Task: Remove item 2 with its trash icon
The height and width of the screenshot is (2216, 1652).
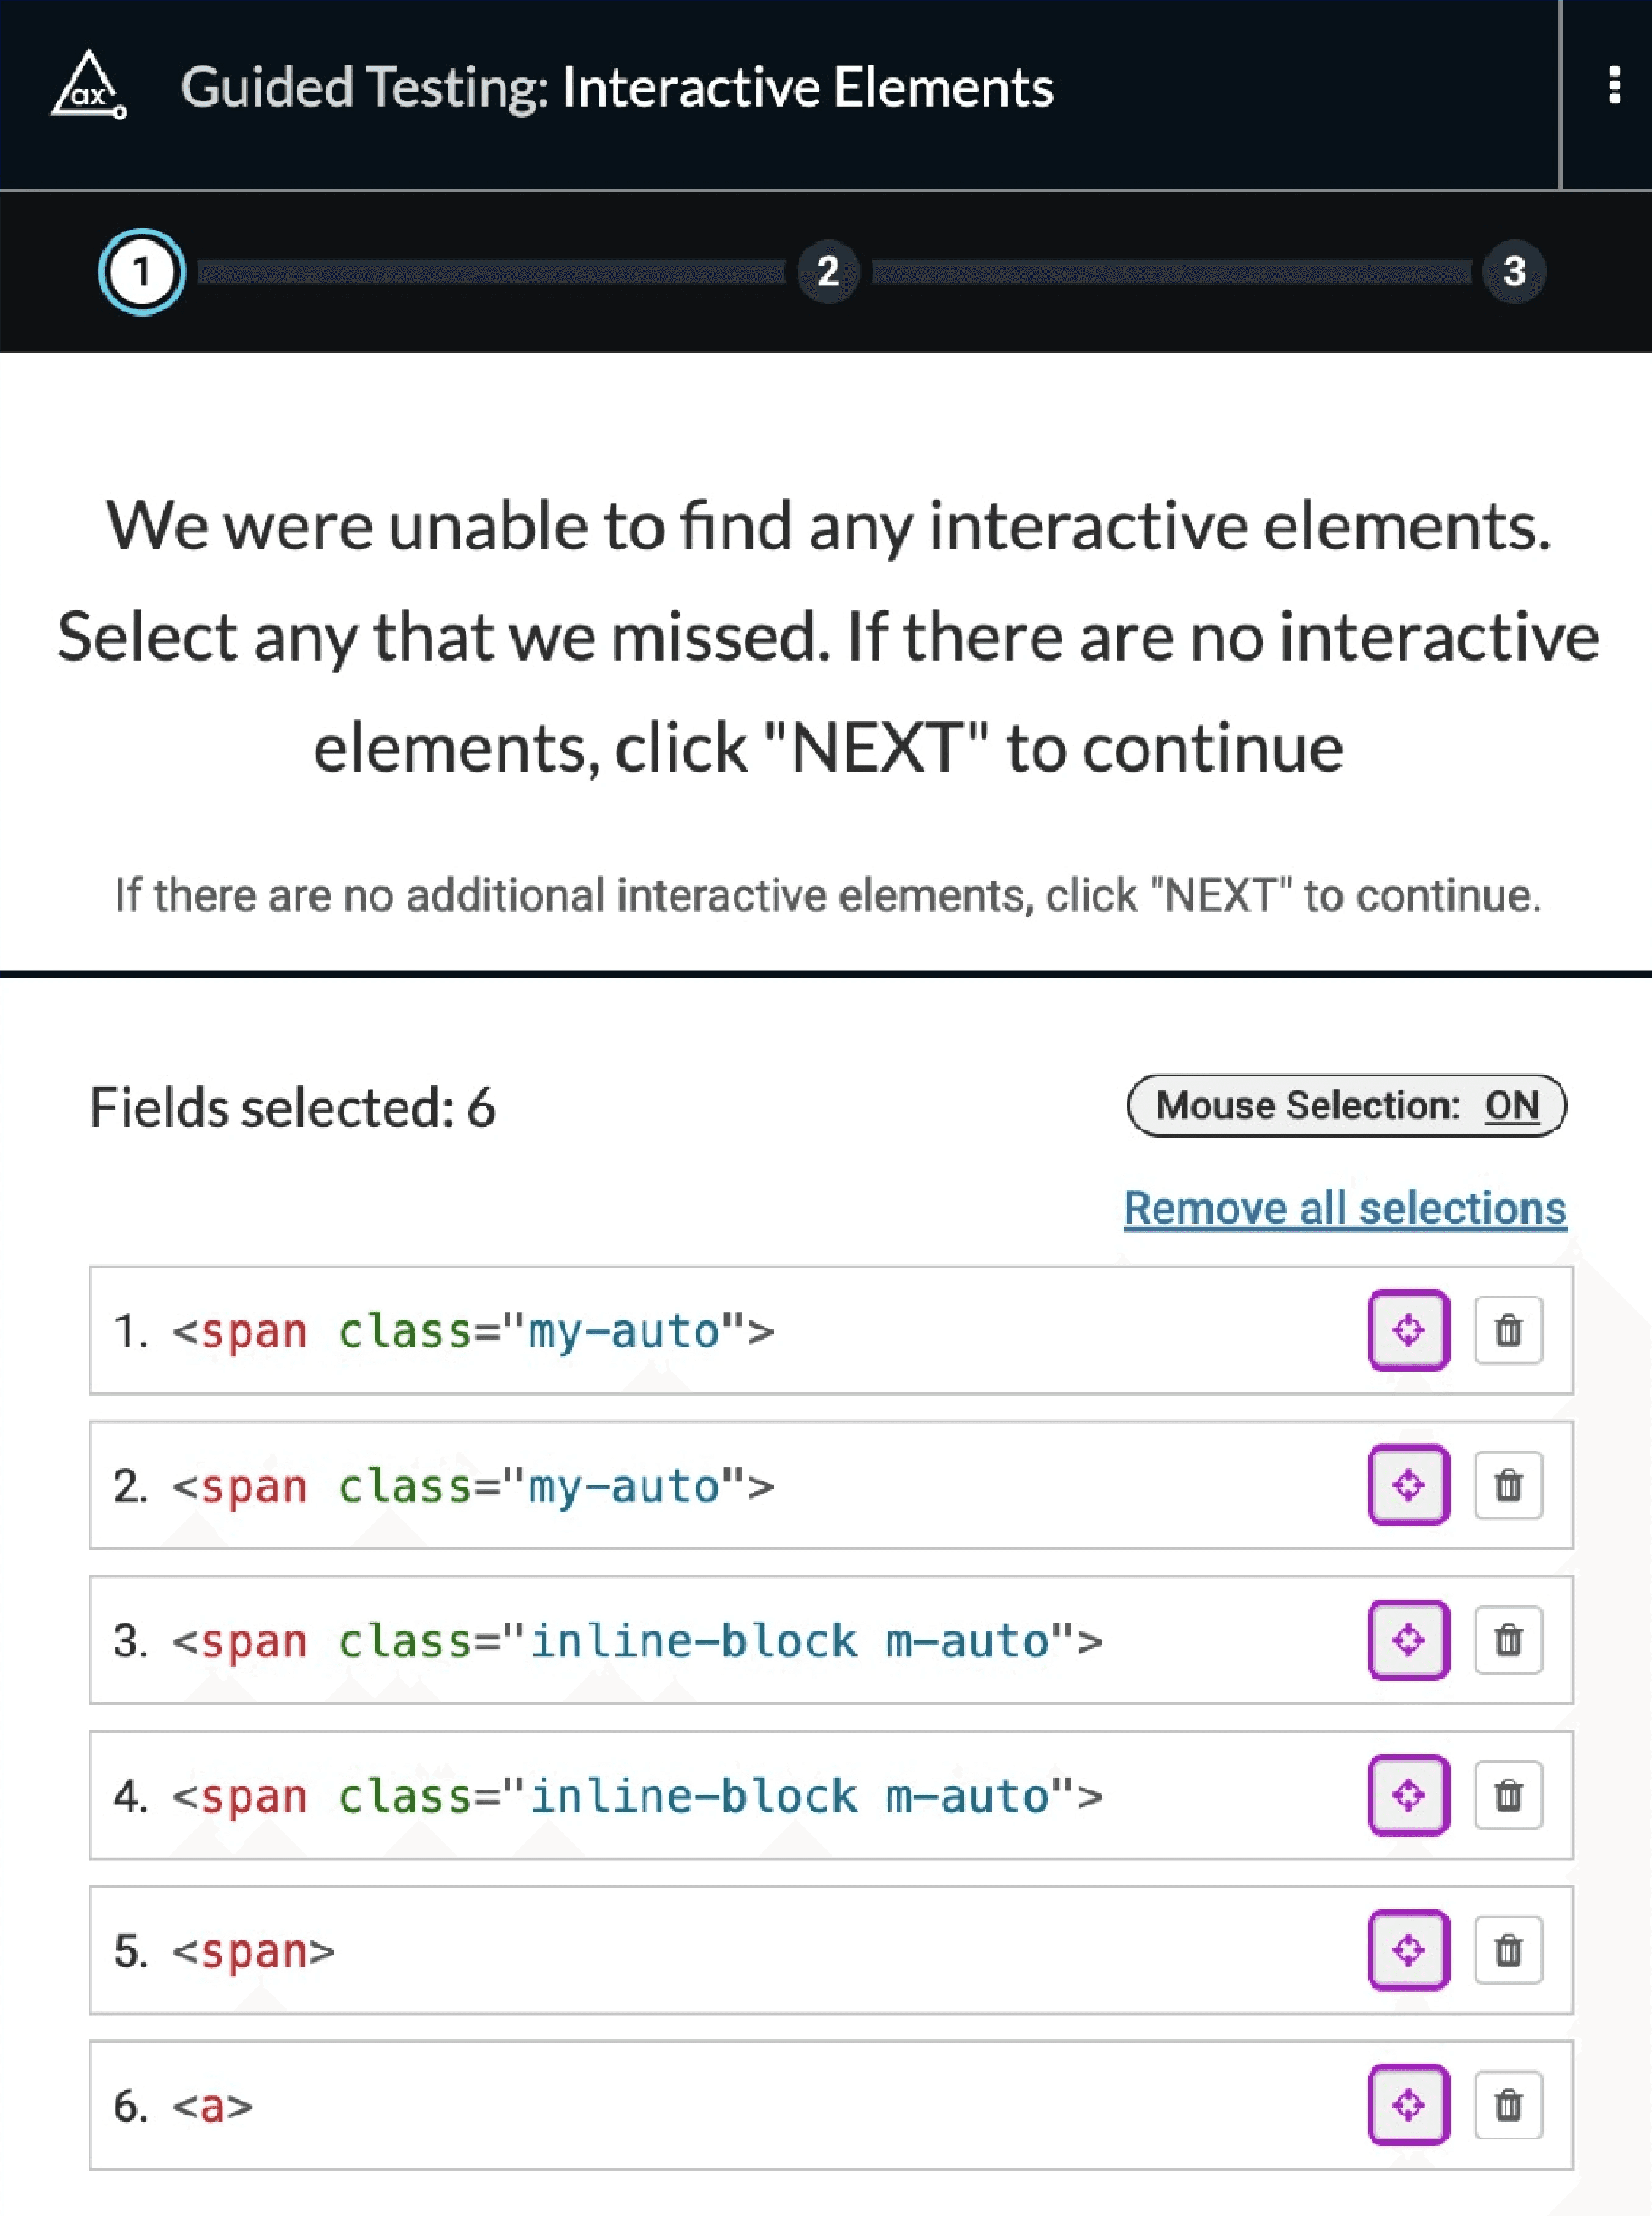Action: tap(1508, 1486)
